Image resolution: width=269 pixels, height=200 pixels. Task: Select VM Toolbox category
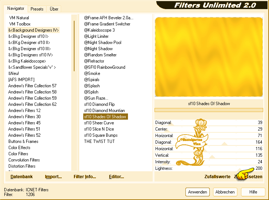[20, 24]
